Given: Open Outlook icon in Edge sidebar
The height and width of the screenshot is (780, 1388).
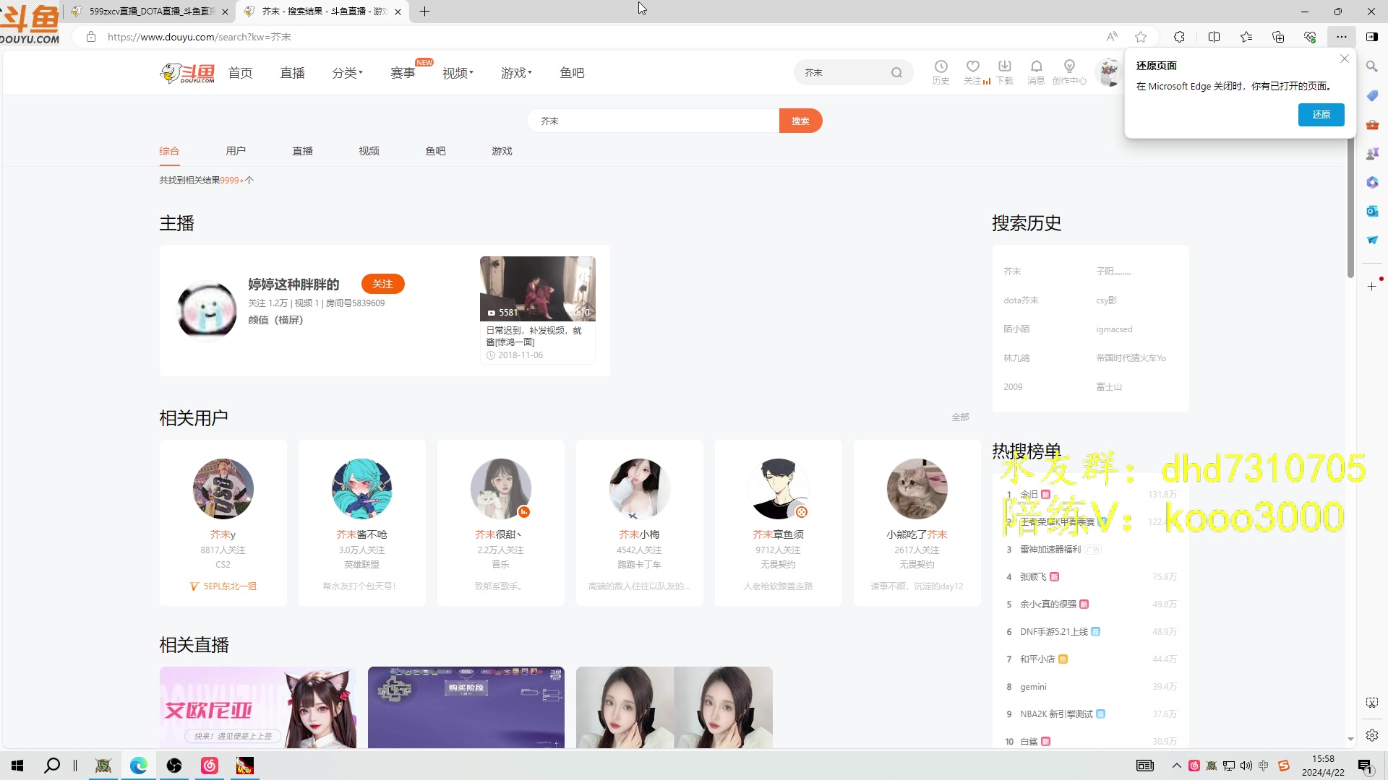Looking at the screenshot, I should (x=1372, y=211).
